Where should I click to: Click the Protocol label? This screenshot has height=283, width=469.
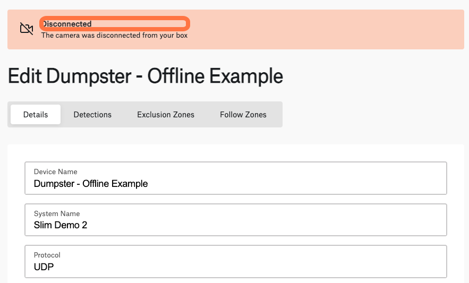(x=47, y=255)
